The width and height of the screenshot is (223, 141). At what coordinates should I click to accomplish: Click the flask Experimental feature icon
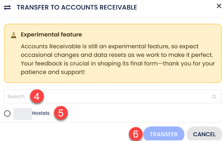[x=14, y=35]
